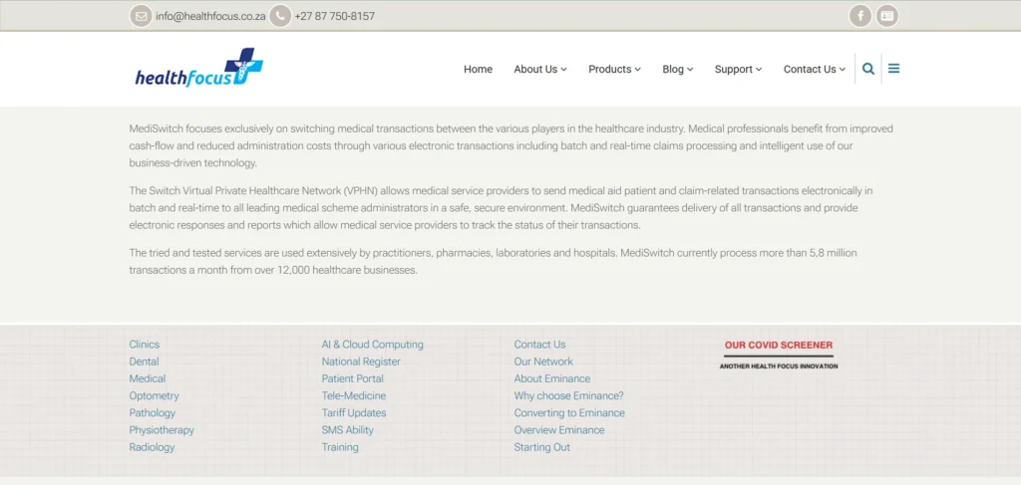This screenshot has height=485, width=1021.
Task: Click the healthfocus logo
Action: [198, 68]
